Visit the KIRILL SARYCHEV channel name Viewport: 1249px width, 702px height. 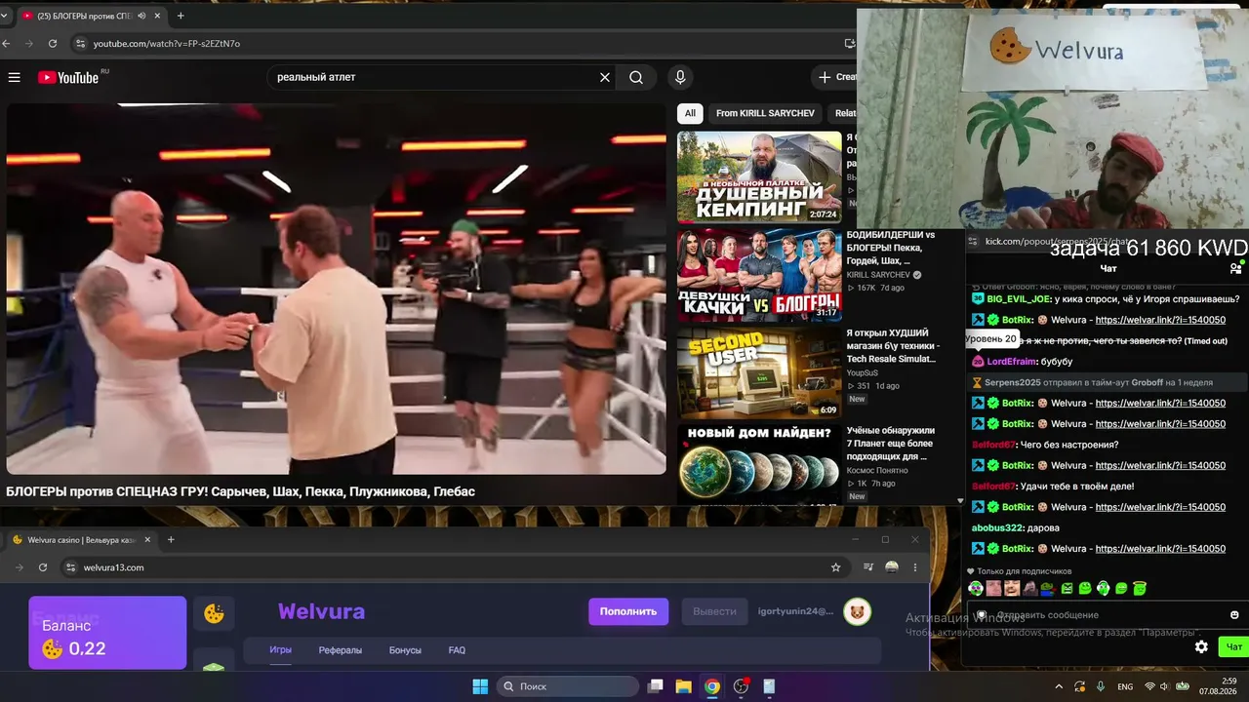pyautogui.click(x=878, y=275)
